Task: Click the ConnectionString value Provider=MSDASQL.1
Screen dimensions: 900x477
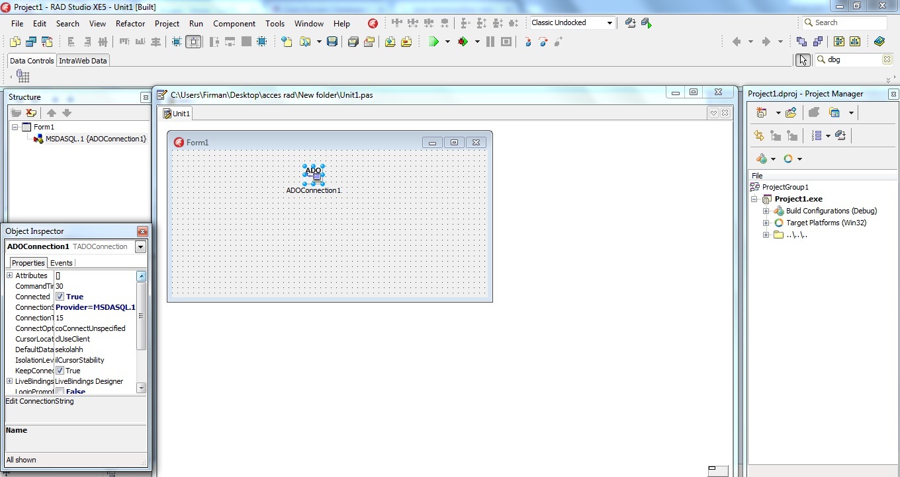Action: [x=95, y=307]
